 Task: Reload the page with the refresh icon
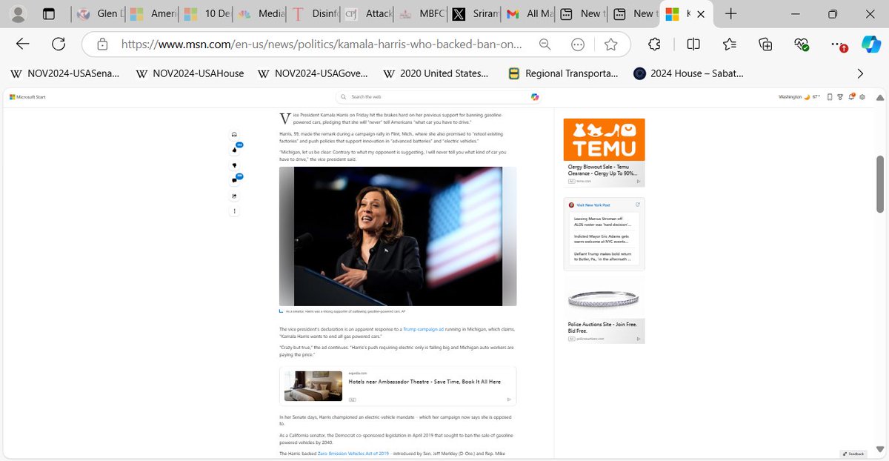pos(59,44)
